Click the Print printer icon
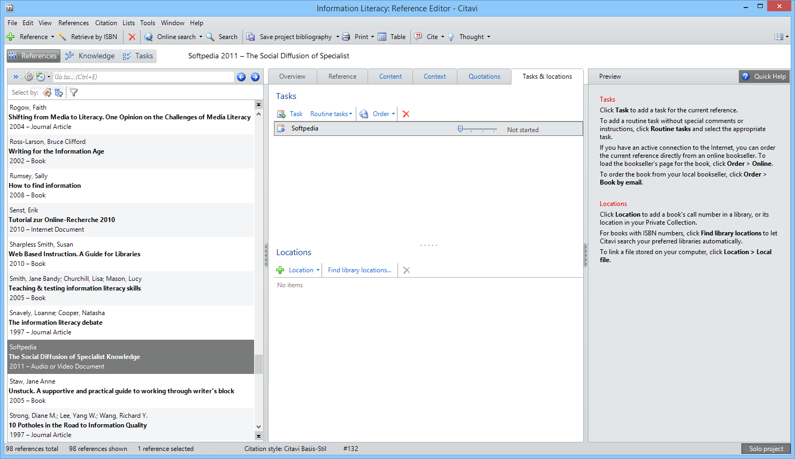 tap(346, 37)
